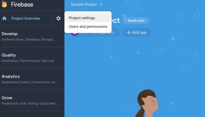Choose Users and permissions menu entry
Viewport: 205px width, 117px height.
point(88,26)
